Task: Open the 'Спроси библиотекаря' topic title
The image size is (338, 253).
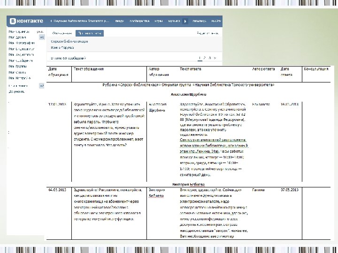Action: coord(69,41)
